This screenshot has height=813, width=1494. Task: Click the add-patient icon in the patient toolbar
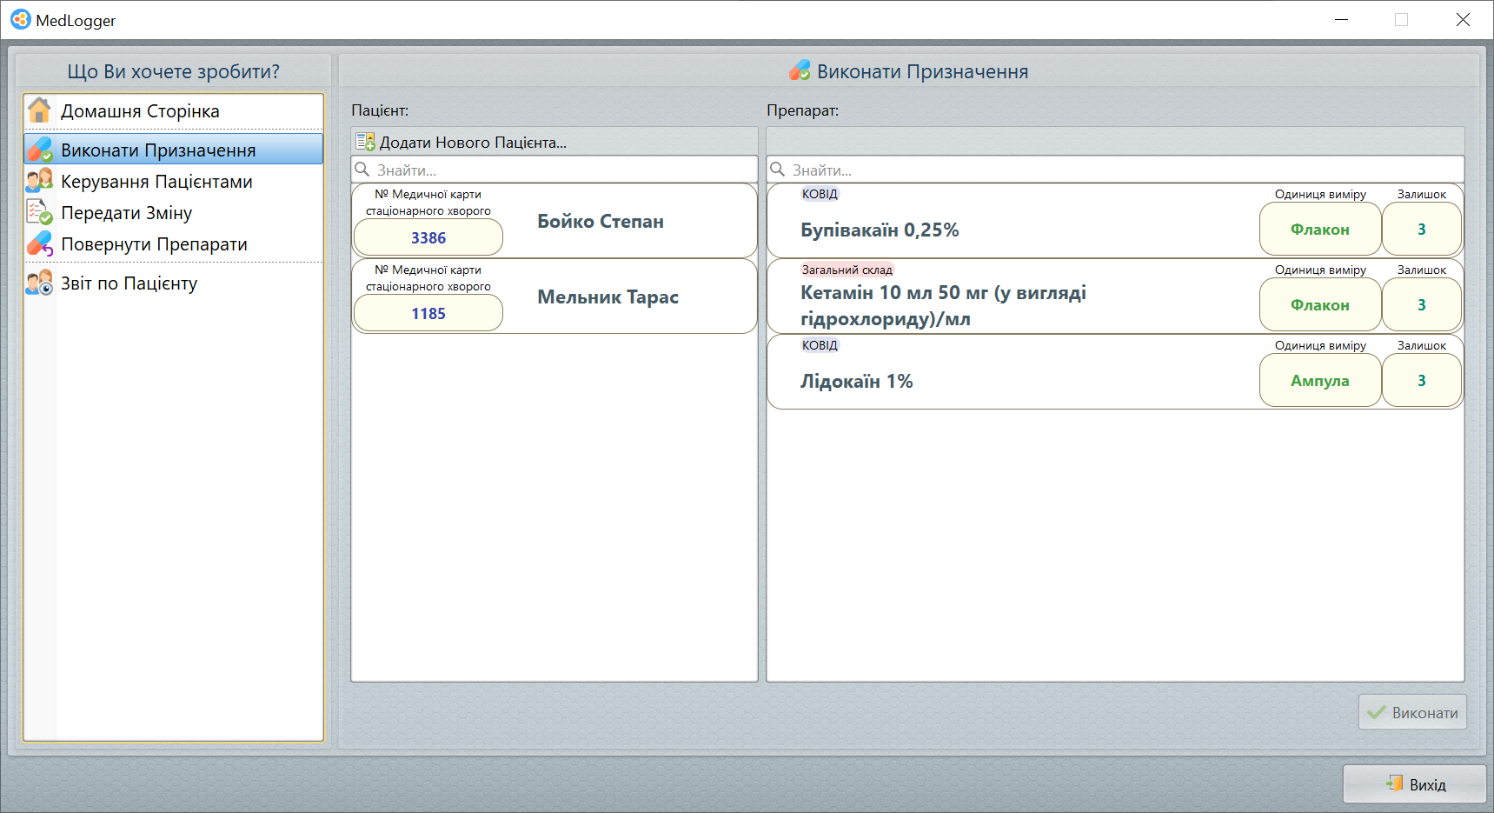(x=365, y=142)
